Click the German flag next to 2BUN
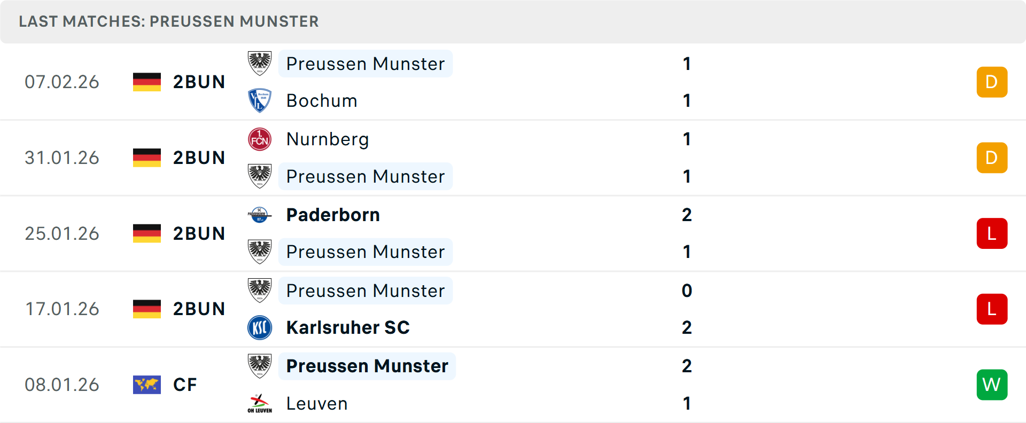 coord(146,82)
